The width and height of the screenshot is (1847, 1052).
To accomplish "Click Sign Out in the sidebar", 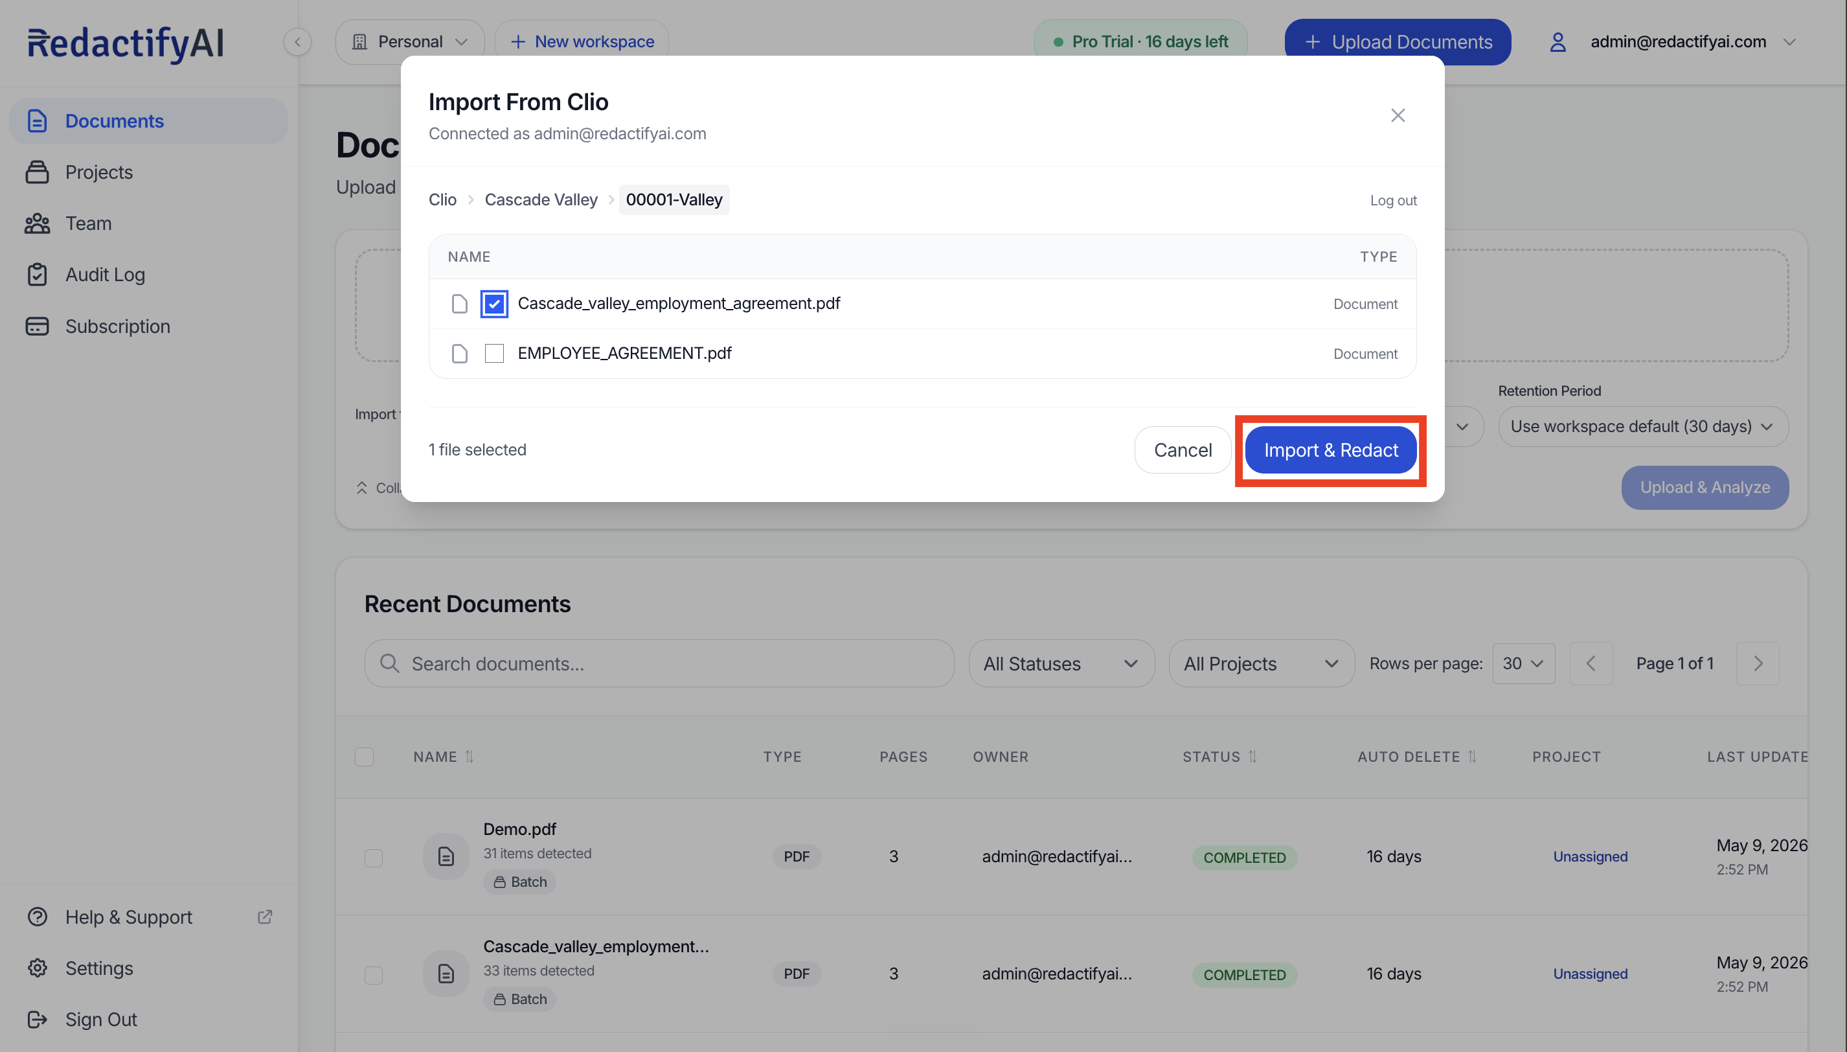I will 148,1020.
